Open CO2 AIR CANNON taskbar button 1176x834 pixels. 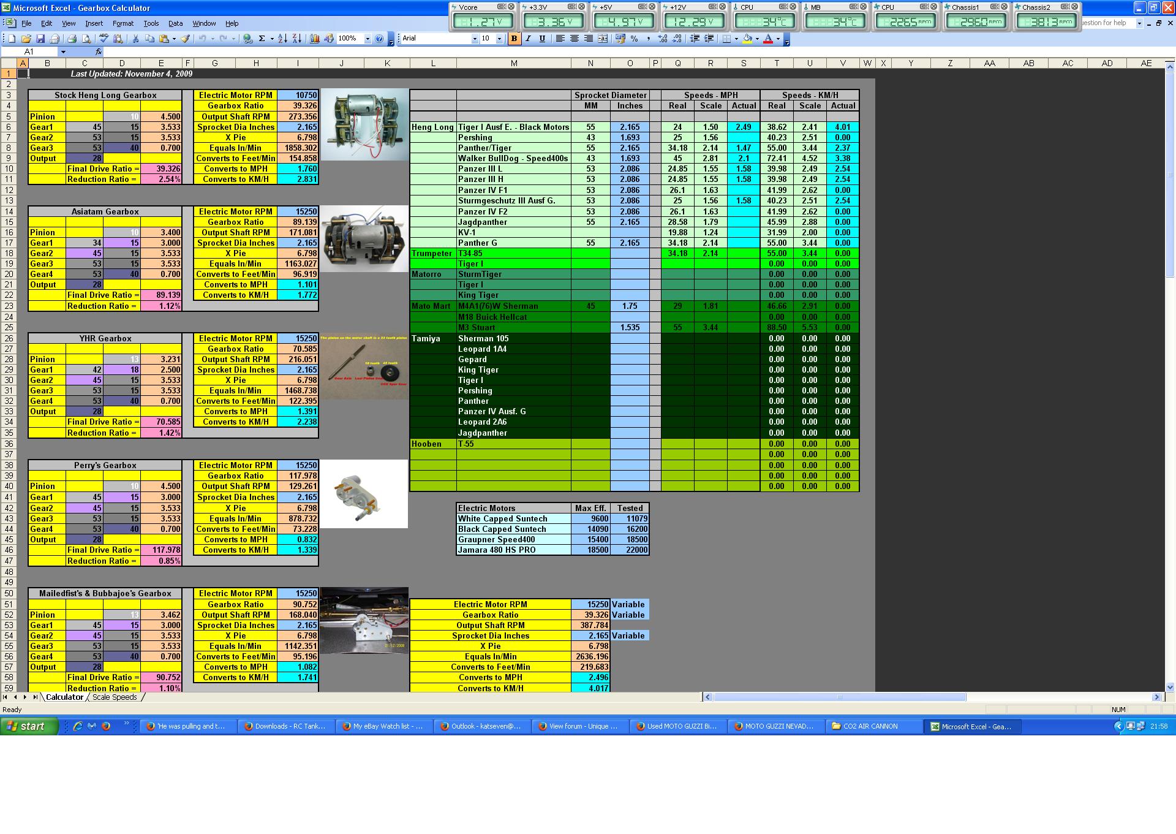870,726
